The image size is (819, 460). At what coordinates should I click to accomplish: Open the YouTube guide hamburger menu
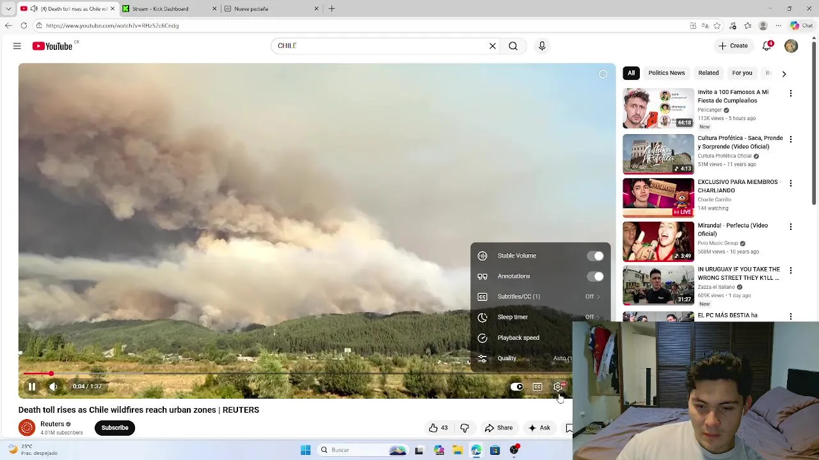click(x=17, y=46)
